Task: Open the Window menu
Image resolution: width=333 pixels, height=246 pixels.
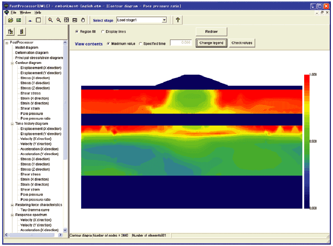Action: (25, 13)
